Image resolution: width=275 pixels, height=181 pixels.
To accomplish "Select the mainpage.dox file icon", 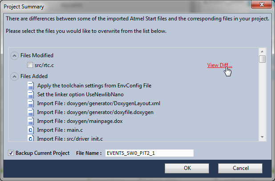I will [x=31, y=121].
